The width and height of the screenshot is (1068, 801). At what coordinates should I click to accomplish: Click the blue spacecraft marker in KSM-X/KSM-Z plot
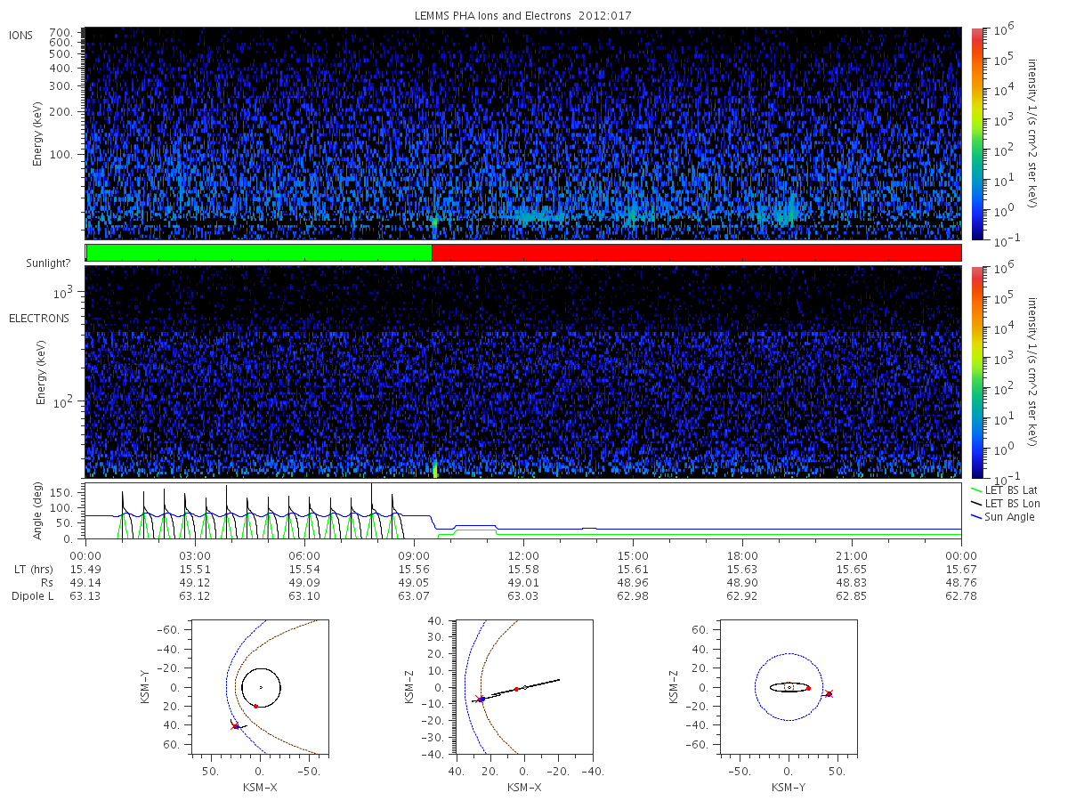[x=481, y=700]
